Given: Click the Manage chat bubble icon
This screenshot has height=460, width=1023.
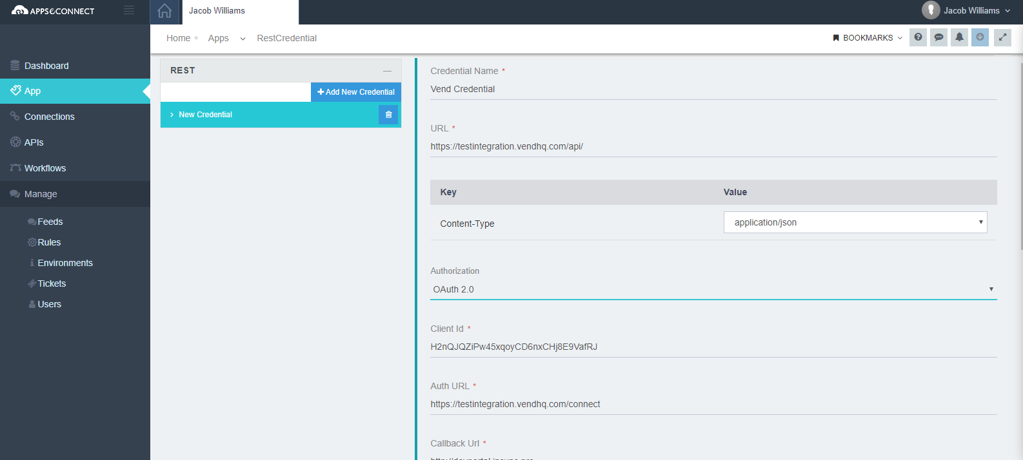Looking at the screenshot, I should [15, 194].
